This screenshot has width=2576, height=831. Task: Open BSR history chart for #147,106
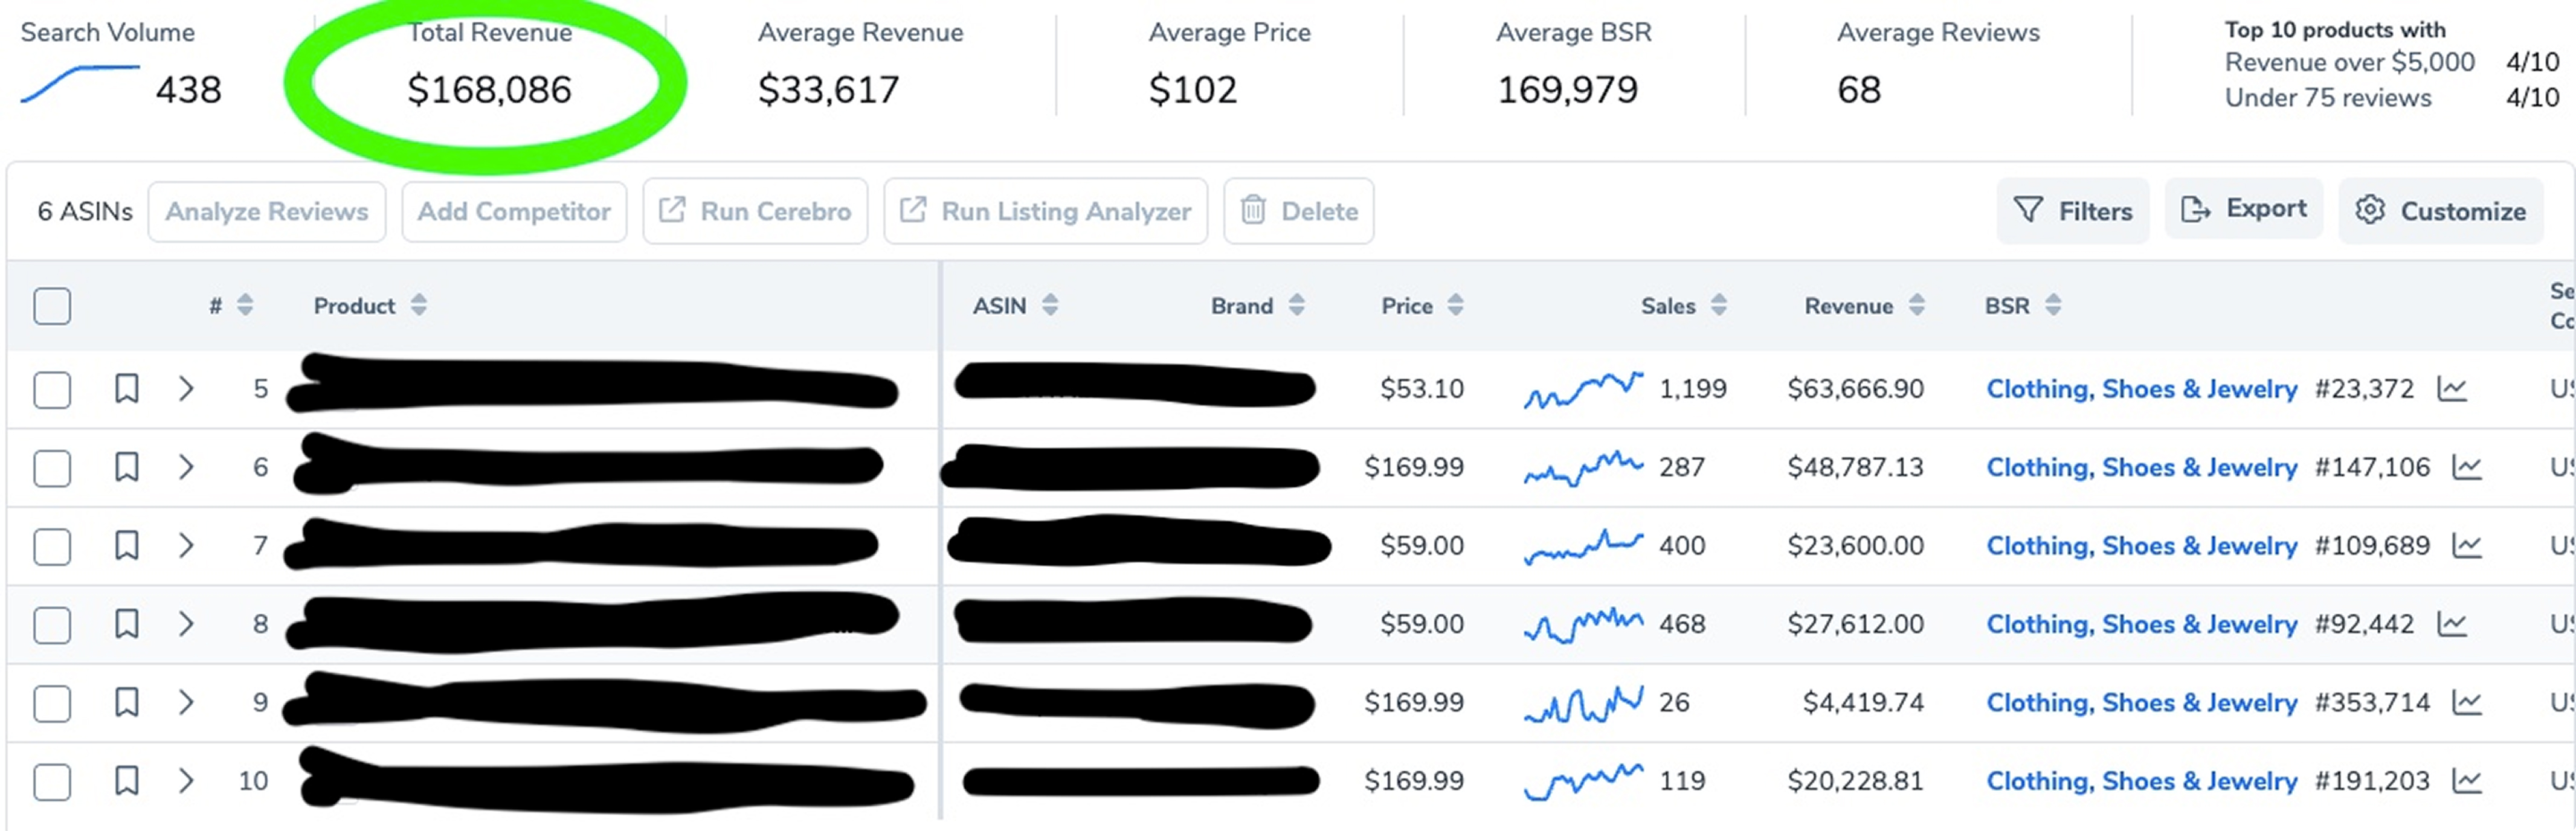(2467, 467)
